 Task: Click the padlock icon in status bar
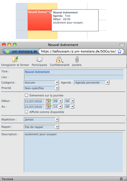121,179
